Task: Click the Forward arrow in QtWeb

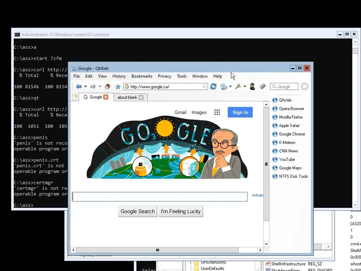Action: pyautogui.click(x=93, y=87)
